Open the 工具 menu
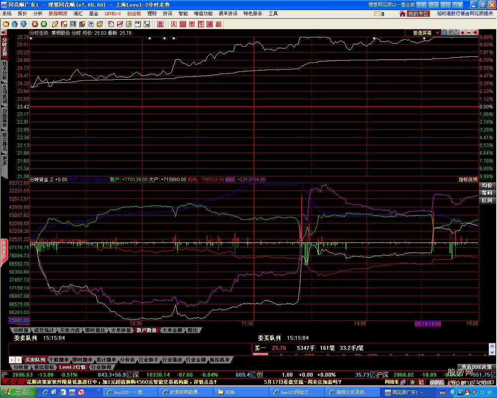Viewport: 497px width, 398px height. click(273, 14)
